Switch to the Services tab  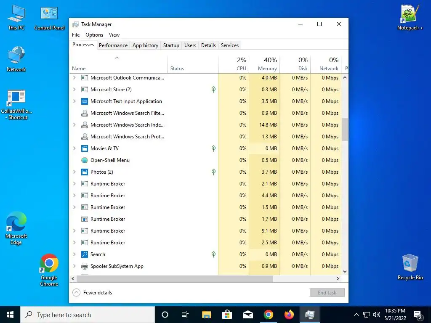230,45
